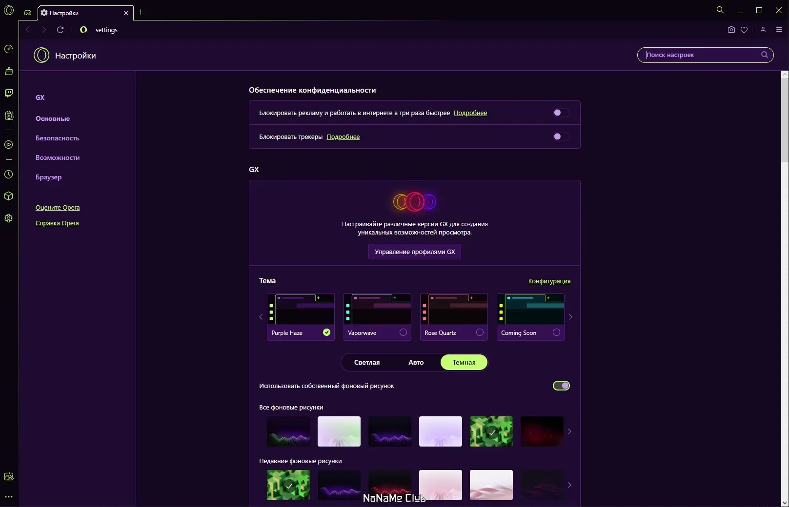The image size is (789, 507).
Task: Open the GX Cleaner chip icon
Action: pos(9,116)
